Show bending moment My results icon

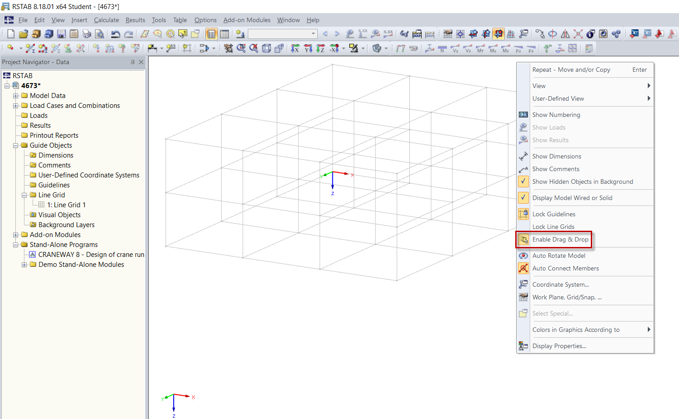tap(493, 48)
